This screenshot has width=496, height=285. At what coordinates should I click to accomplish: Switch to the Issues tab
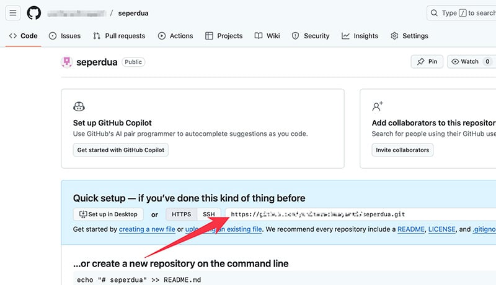point(65,36)
